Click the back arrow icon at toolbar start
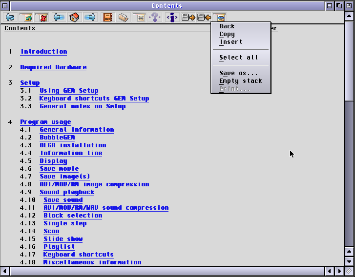355x277 pixels. [x=10, y=18]
